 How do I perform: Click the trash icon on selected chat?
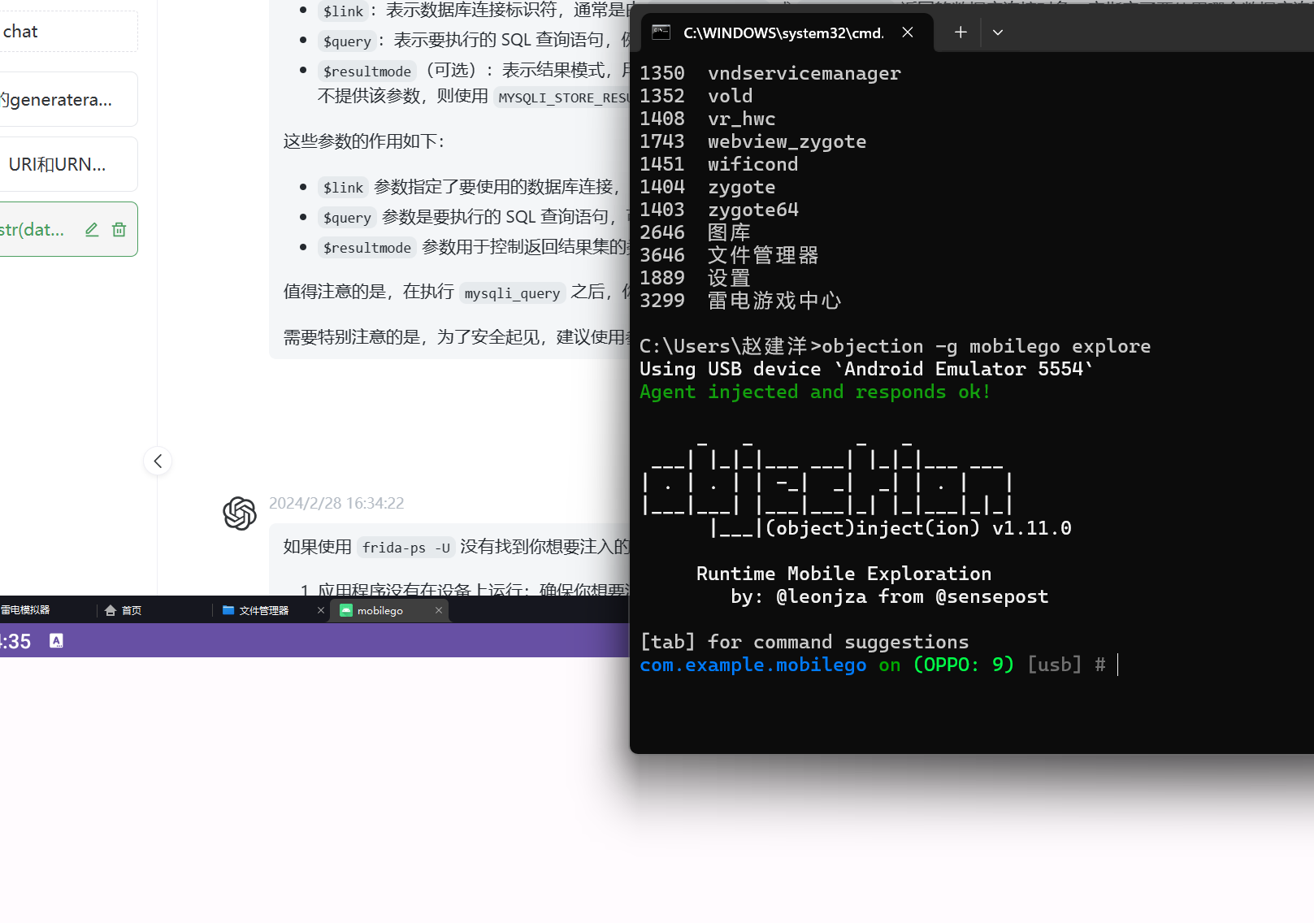(119, 230)
